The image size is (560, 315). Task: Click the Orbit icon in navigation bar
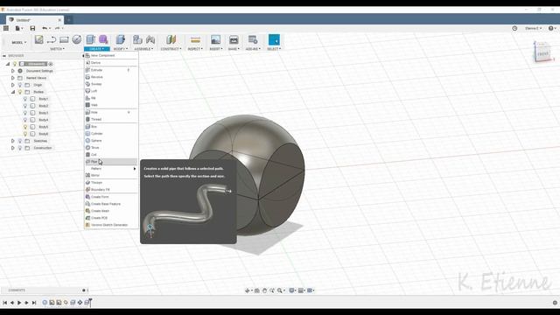(x=247, y=290)
